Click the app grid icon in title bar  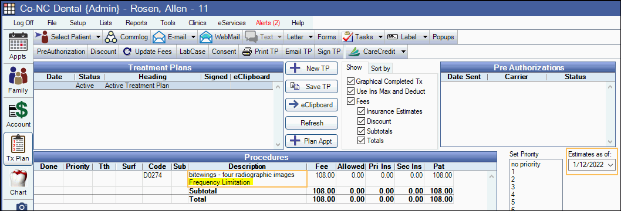9,8
